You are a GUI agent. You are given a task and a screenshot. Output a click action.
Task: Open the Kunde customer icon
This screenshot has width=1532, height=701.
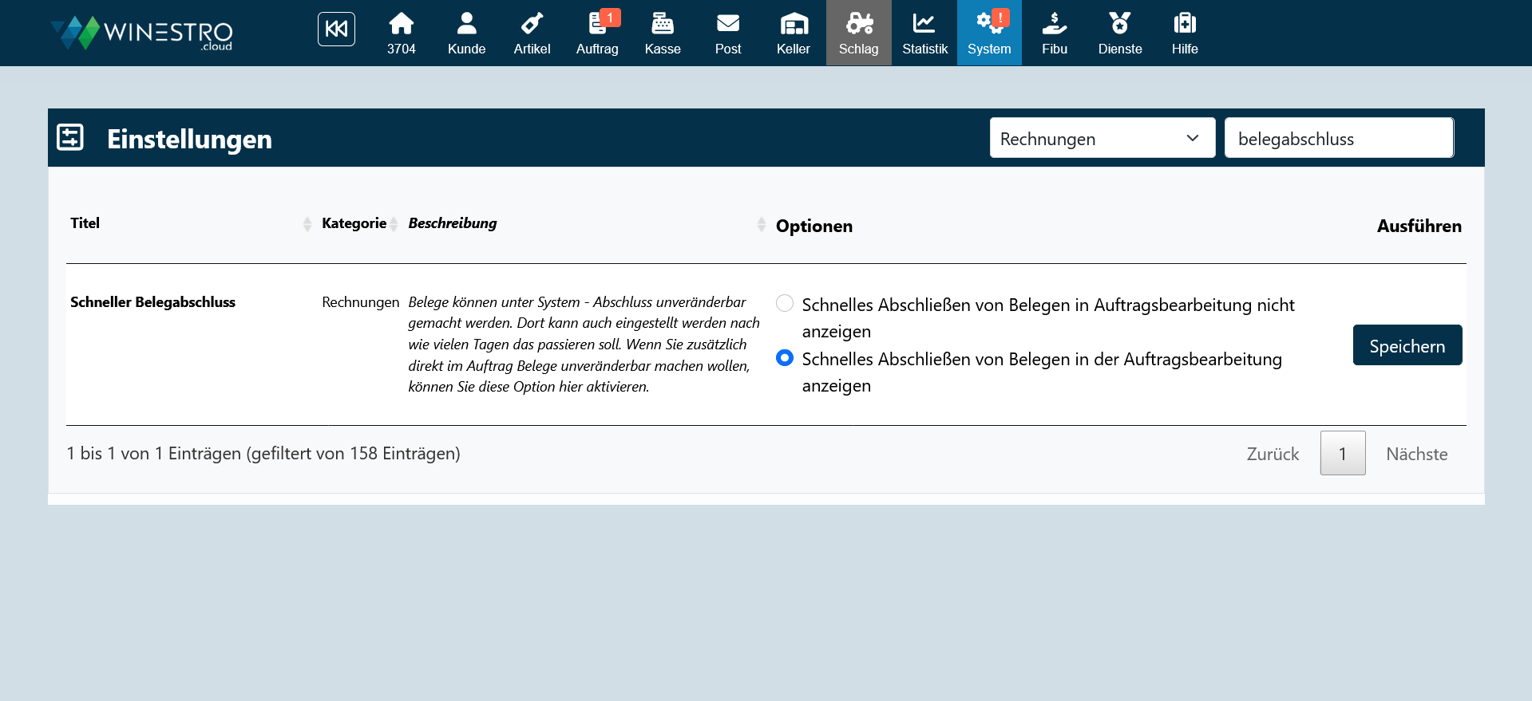coord(466,33)
